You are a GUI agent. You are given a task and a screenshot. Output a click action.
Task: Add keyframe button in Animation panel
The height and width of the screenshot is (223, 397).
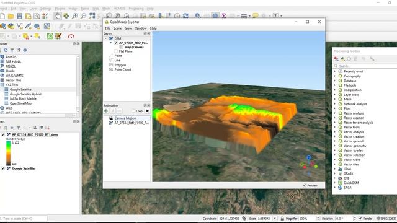[x=106, y=111]
